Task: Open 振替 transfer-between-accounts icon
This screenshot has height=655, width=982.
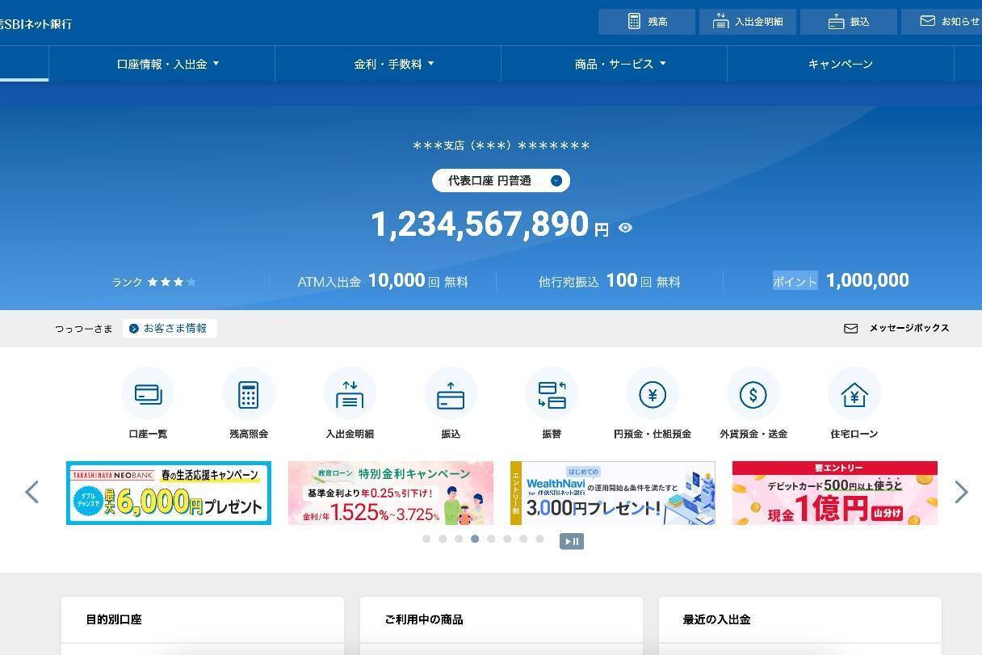Action: click(552, 393)
